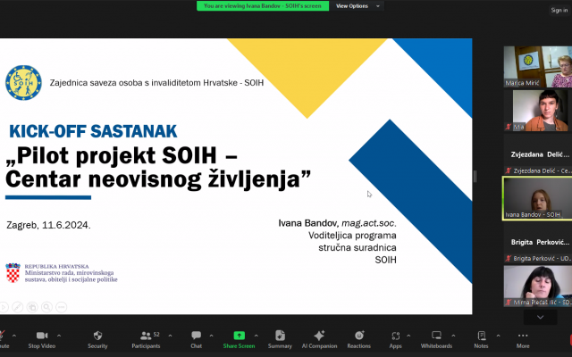Click 'REPUBLIKA HRVATSKA' text on slide
The height and width of the screenshot is (357, 572).
click(56, 266)
